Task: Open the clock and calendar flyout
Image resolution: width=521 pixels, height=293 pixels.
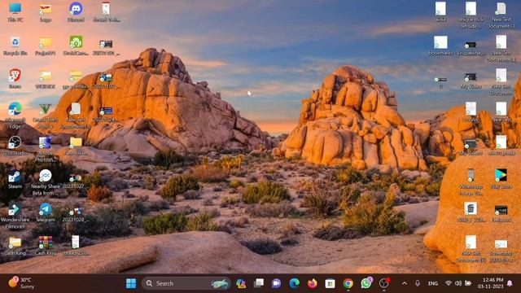Action: [x=490, y=283]
